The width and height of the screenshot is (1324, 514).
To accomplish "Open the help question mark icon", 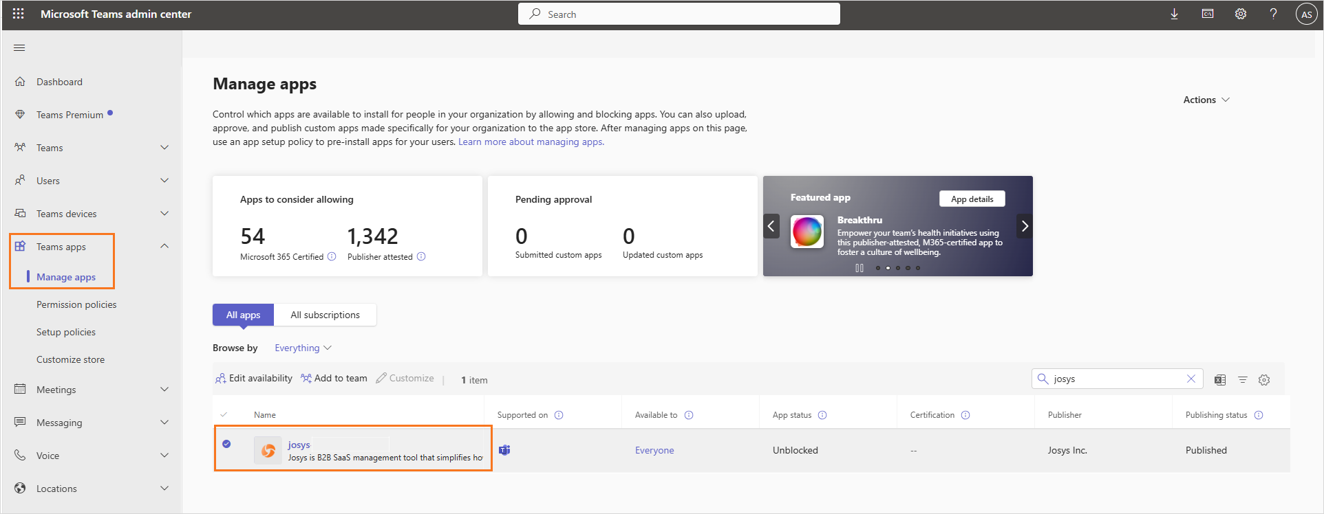I will point(1274,14).
